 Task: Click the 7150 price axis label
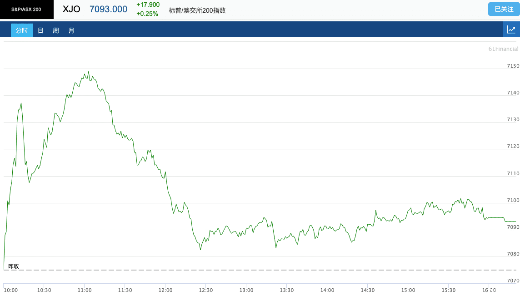click(x=513, y=66)
